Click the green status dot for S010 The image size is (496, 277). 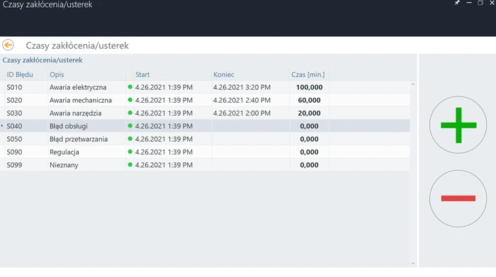click(x=130, y=86)
